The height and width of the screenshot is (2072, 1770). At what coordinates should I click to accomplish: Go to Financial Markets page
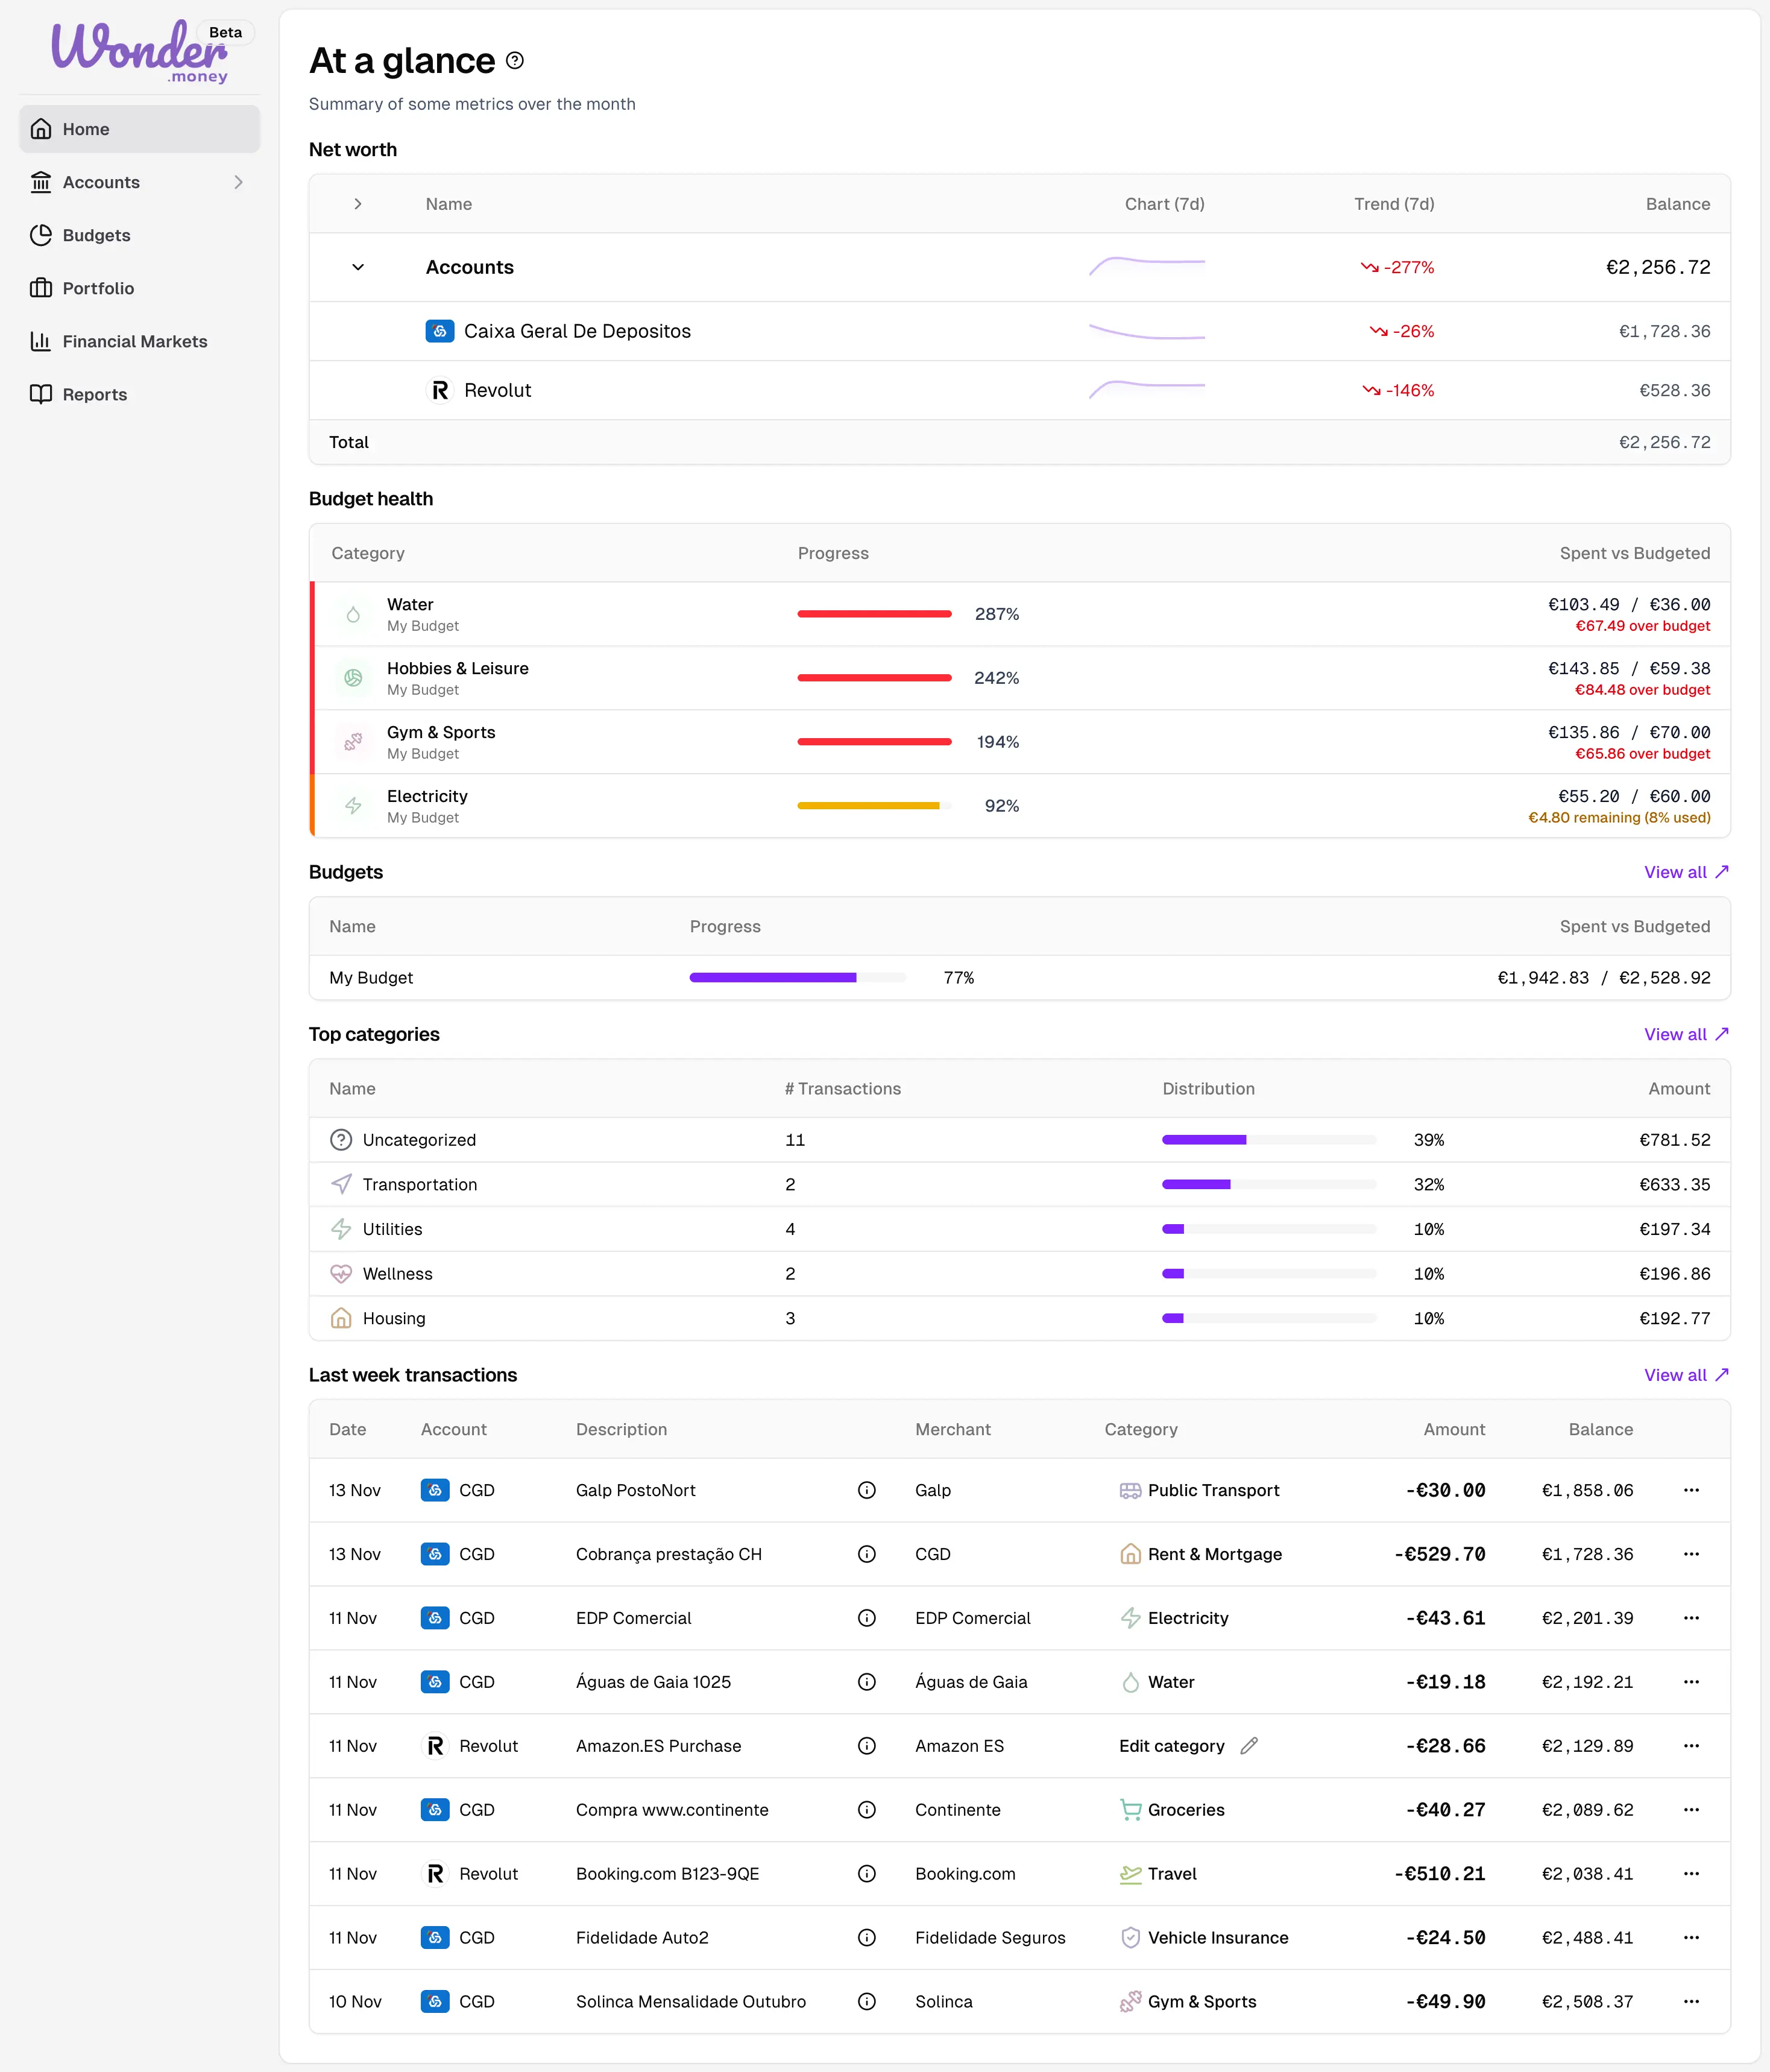click(134, 341)
